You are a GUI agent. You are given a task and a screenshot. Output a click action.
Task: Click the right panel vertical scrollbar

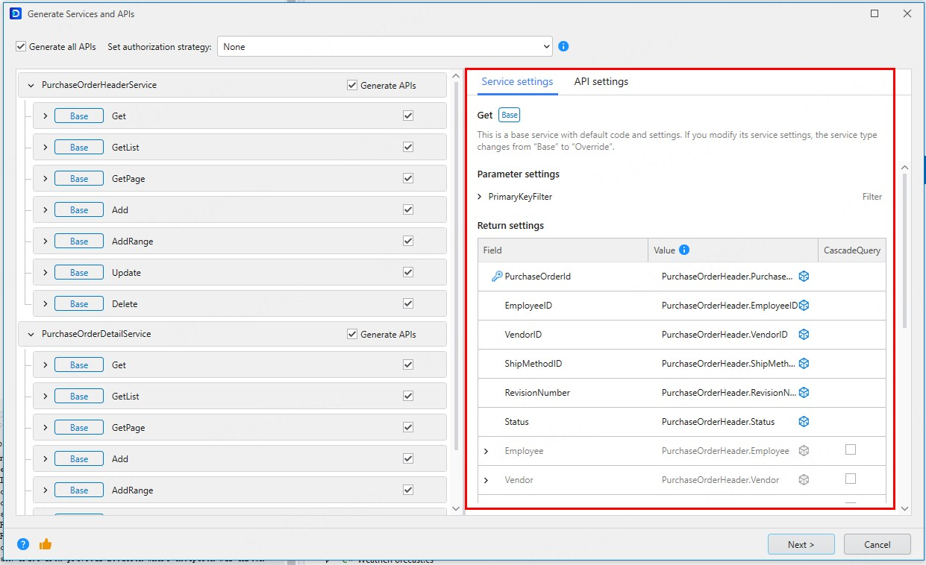click(905, 246)
